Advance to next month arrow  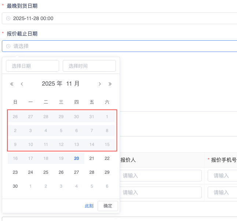(99, 84)
